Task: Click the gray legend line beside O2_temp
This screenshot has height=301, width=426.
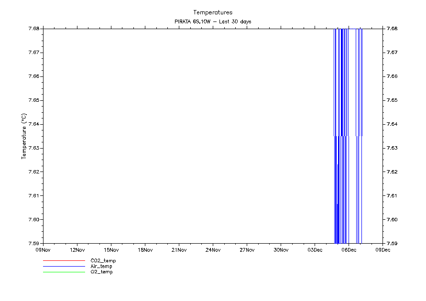Action: [64, 272]
